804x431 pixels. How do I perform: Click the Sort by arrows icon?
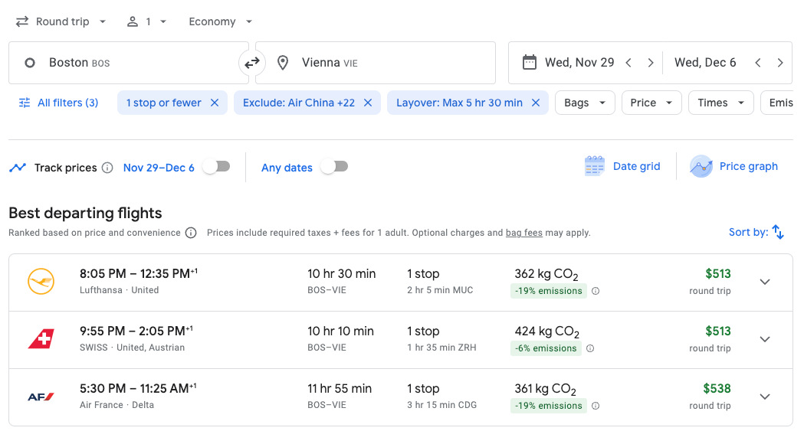[778, 232]
